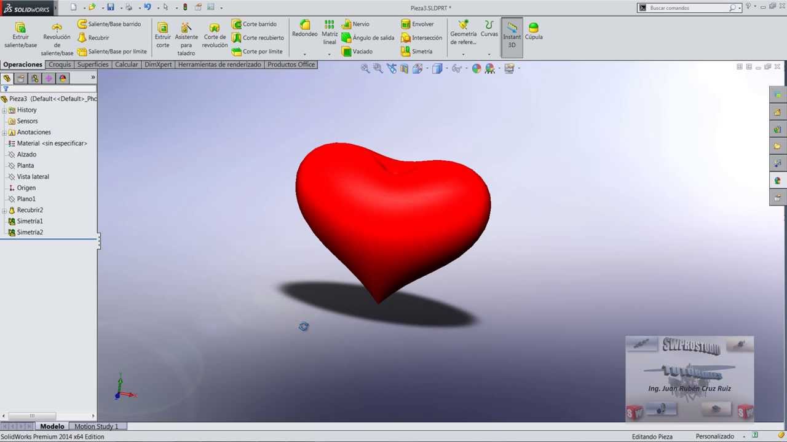Screen dimensions: 787x442
Task: Select Corte por límite tool
Action: (258, 52)
